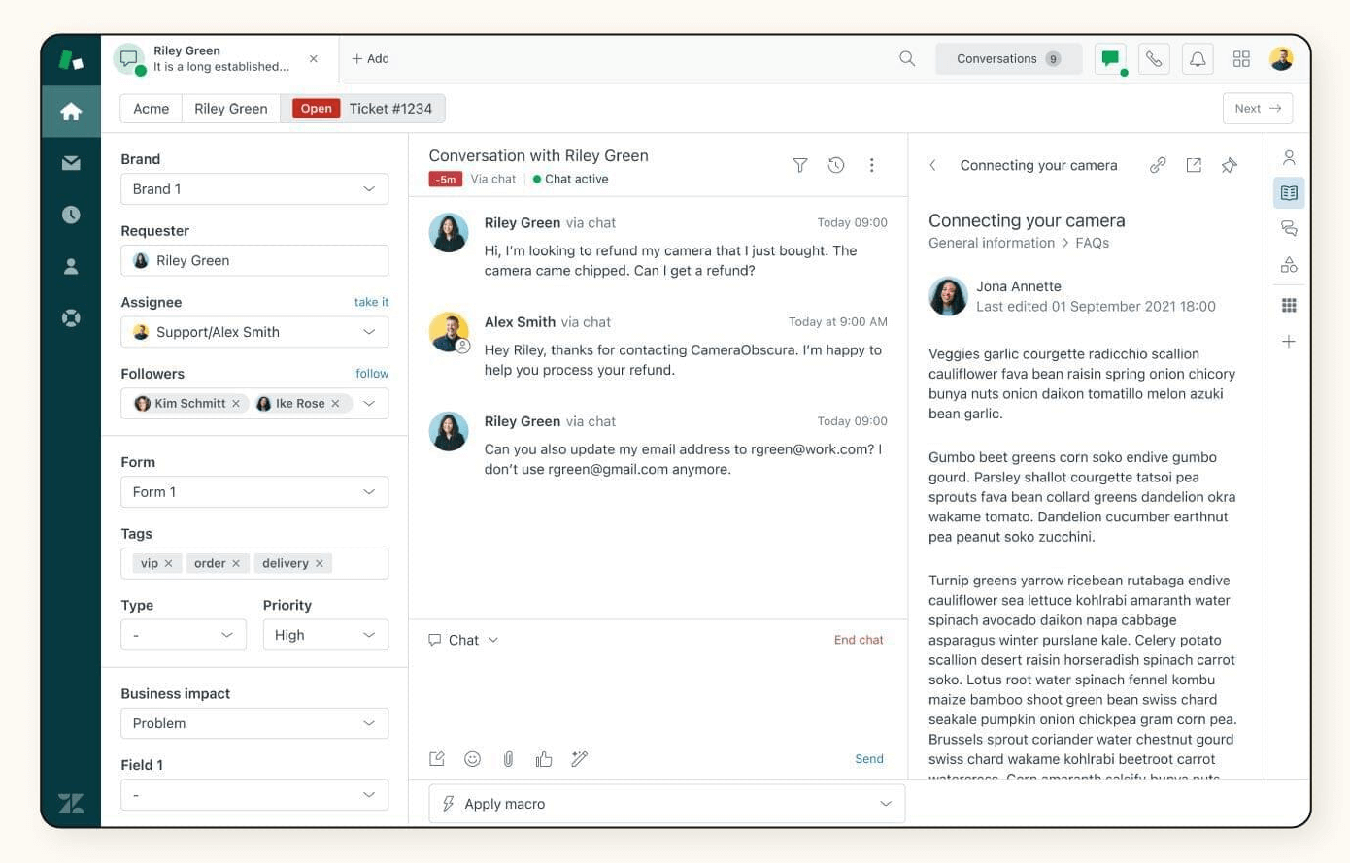This screenshot has width=1350, height=863.
Task: Click the plus icon in the right rail
Action: click(x=1289, y=342)
